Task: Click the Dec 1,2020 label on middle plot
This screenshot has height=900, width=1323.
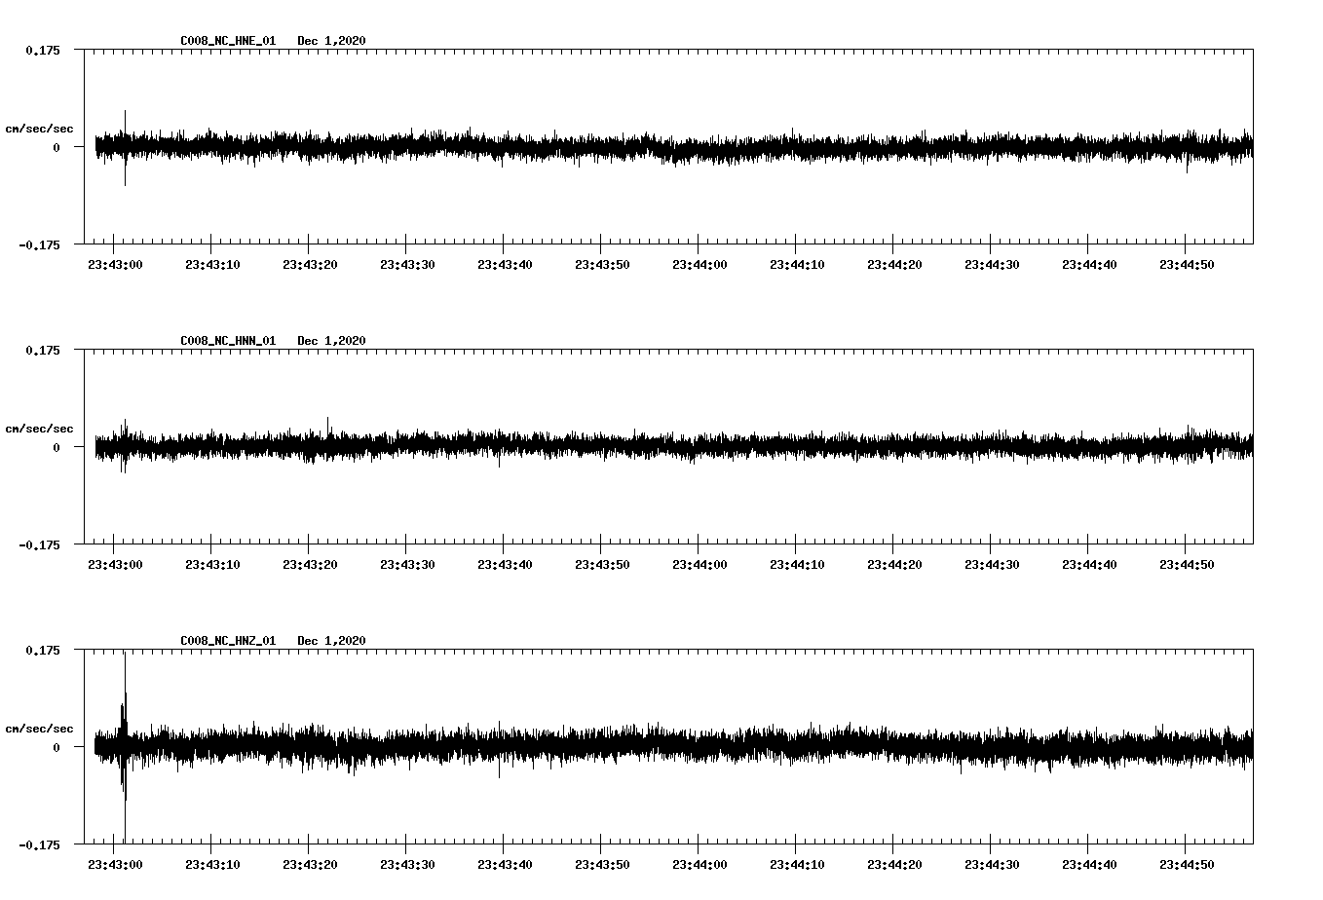Action: pyautogui.click(x=333, y=340)
